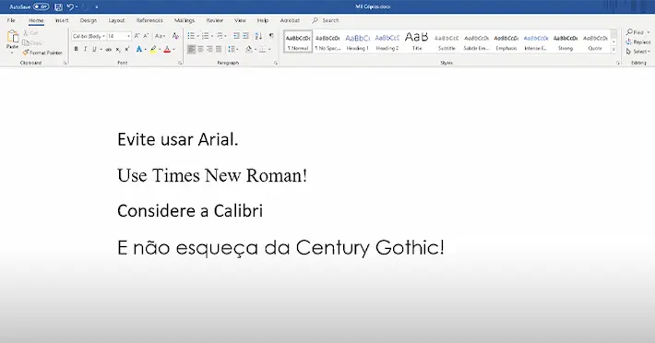Toggle Strikethrough formatting
Viewport: 655px width, 343px height.
click(108, 49)
